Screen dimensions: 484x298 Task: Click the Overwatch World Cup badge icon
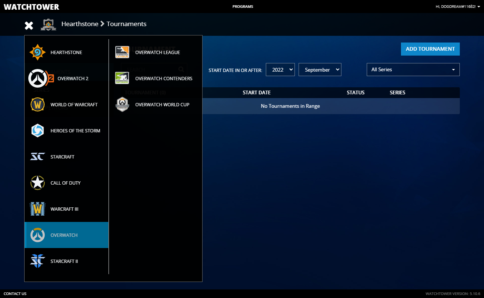(x=122, y=105)
